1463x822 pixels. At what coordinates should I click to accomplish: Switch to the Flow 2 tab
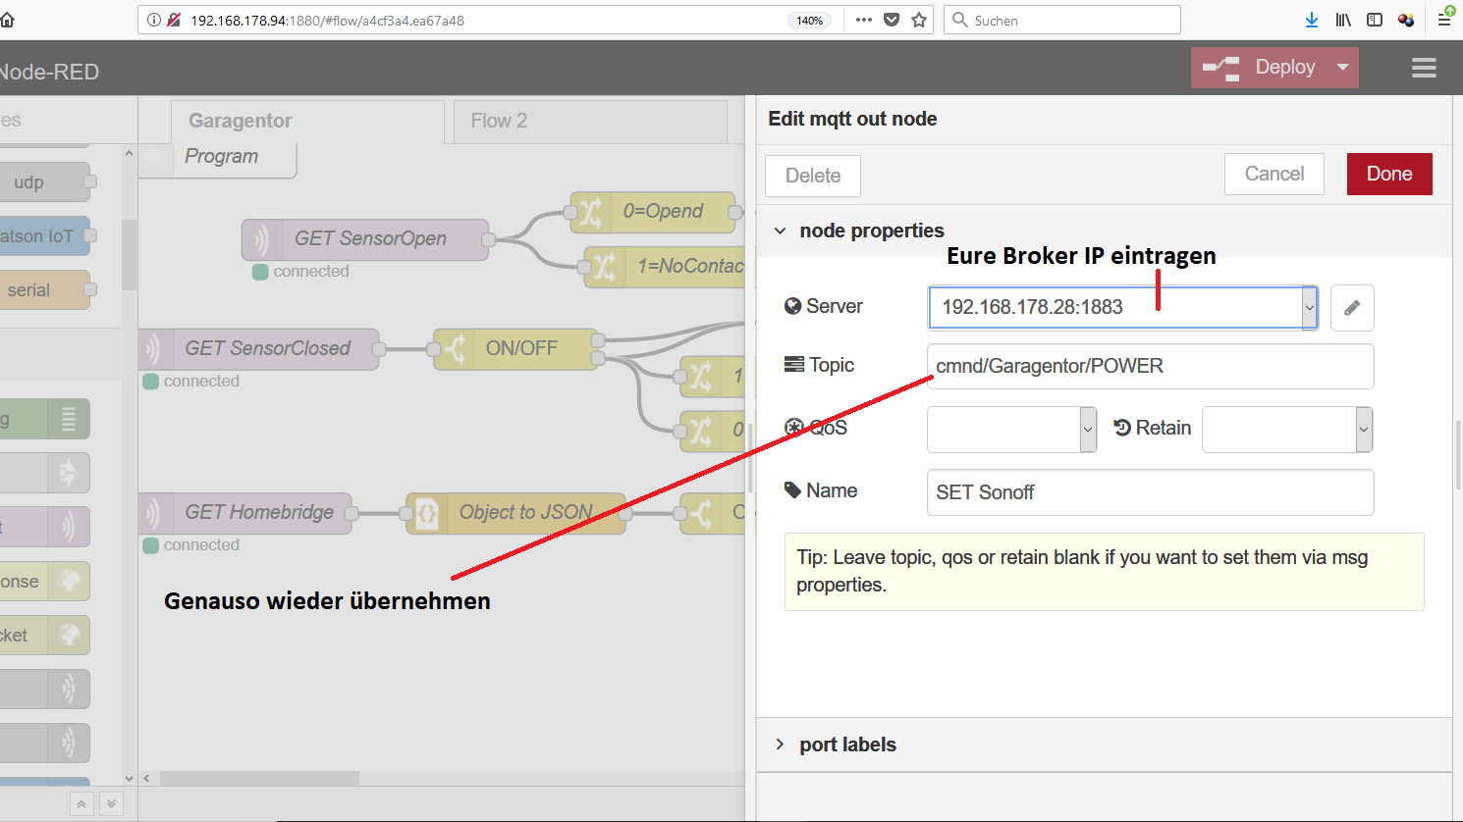499,121
